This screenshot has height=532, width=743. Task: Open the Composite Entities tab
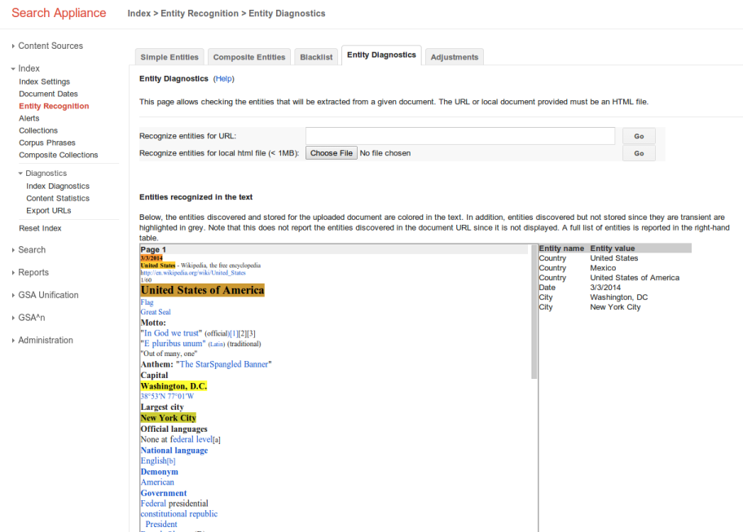249,57
